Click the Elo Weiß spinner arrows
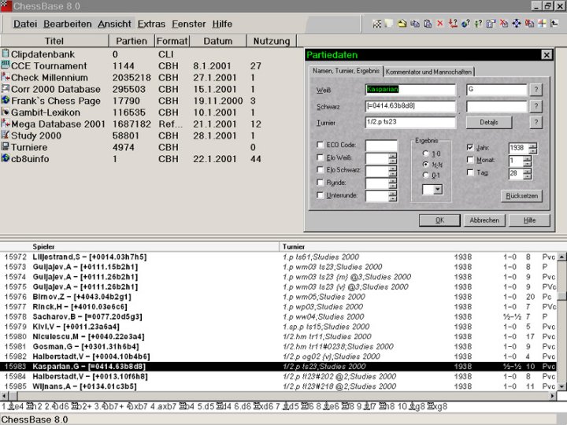Viewport: 567px width, 425px height. pyautogui.click(x=392, y=158)
